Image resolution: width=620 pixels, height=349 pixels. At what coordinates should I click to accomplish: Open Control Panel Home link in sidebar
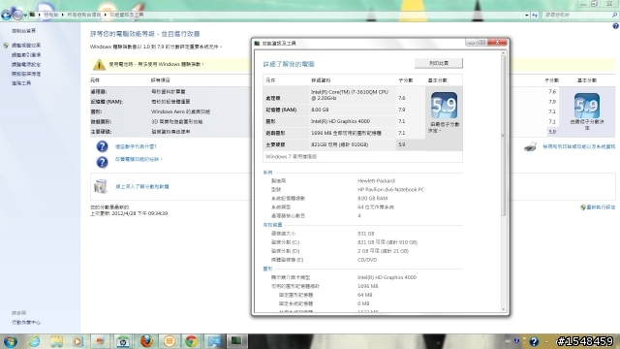[23, 31]
